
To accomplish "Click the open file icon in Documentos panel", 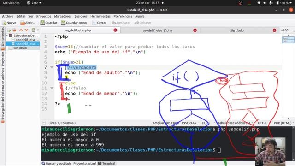I will (x=14, y=30).
